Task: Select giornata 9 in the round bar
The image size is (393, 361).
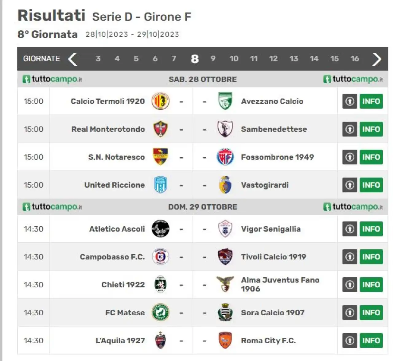Action: pos(213,59)
